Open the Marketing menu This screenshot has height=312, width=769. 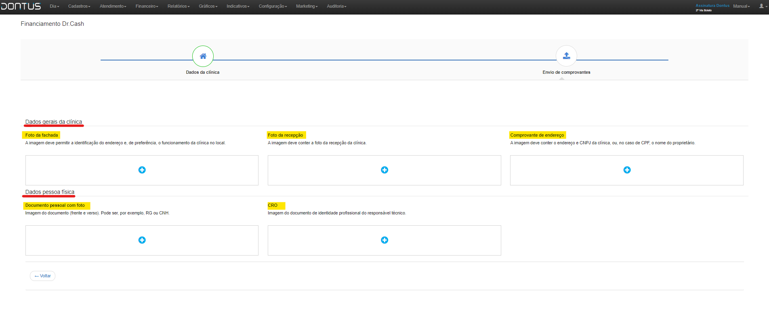click(x=307, y=6)
